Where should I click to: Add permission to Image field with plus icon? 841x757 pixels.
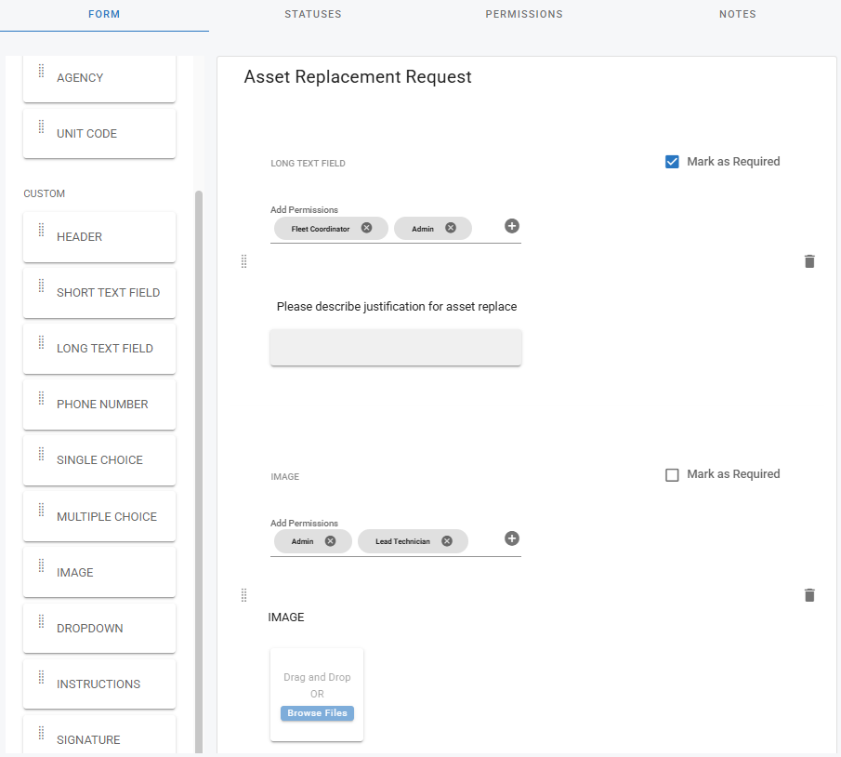pos(512,538)
